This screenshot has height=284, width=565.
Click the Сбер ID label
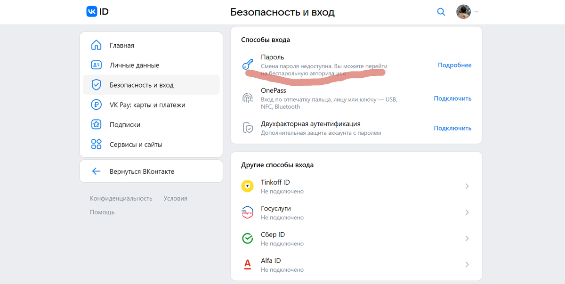point(273,235)
